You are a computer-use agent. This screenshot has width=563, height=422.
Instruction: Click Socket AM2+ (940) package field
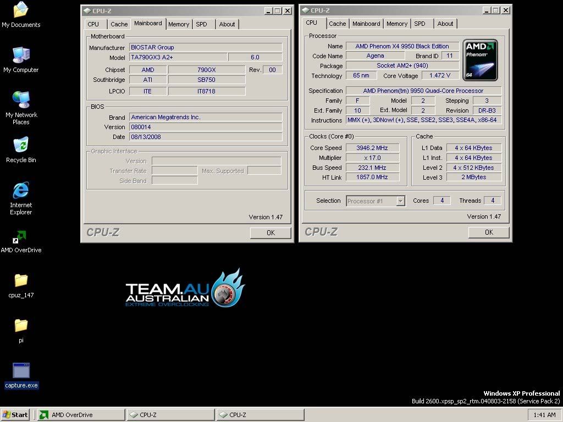click(402, 66)
